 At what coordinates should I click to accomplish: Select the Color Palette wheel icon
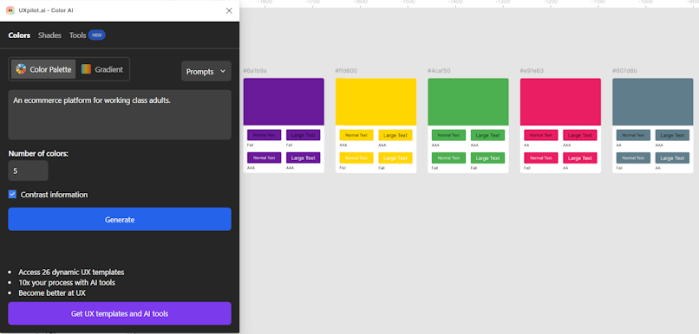pos(21,69)
